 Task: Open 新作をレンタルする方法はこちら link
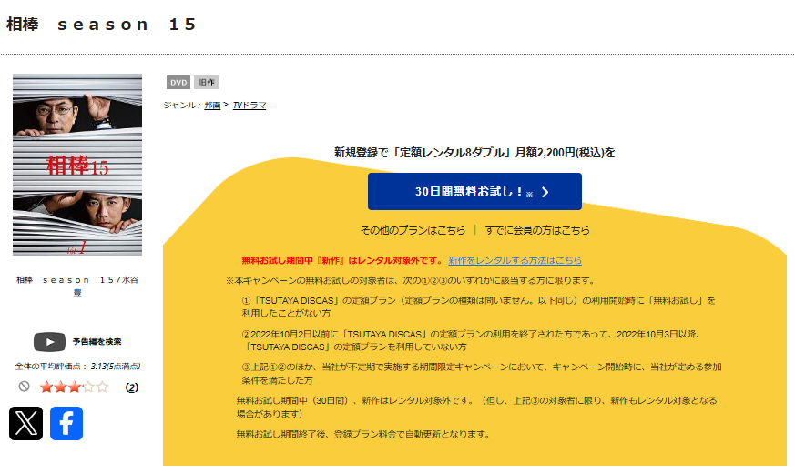(x=515, y=260)
